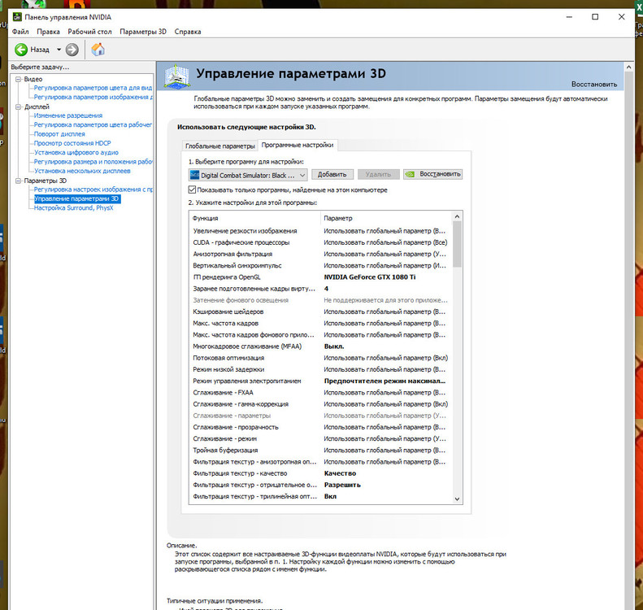Open the Home icon in toolbar
Image resolution: width=643 pixels, height=610 pixels.
(x=98, y=50)
